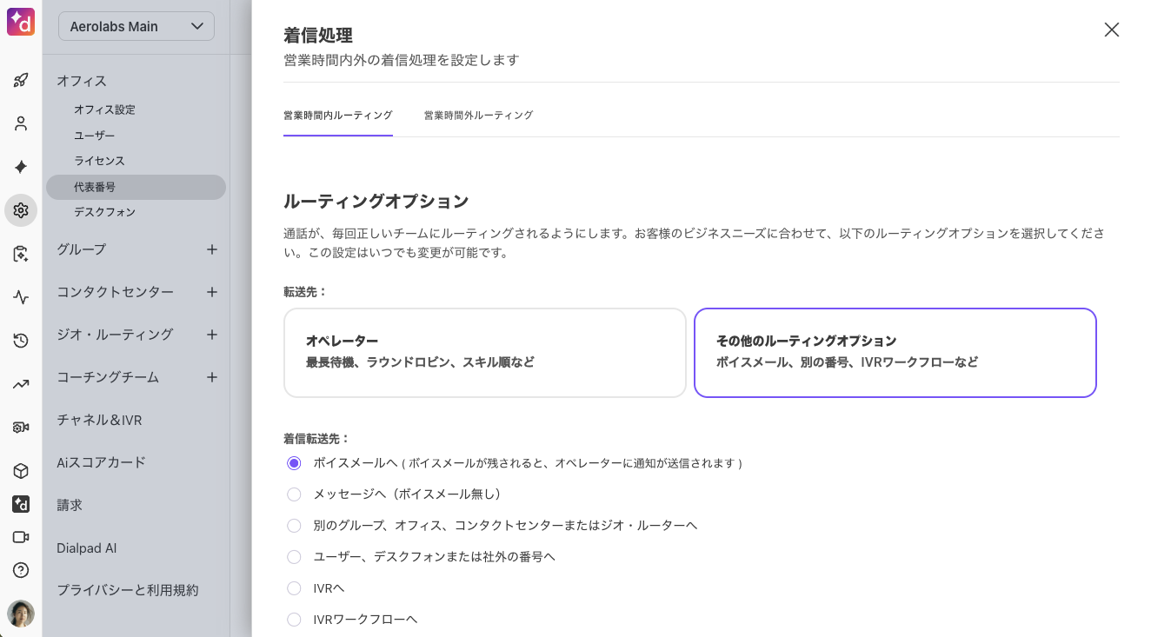The image size is (1151, 637).
Task: Expand グループ with the plus icon
Action: click(211, 249)
